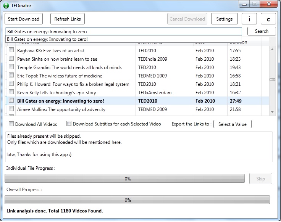The height and width of the screenshot is (222, 281).
Task: Click status text 'Link analysis done. Total 1180 Videos Found.'
Action: coord(55,211)
